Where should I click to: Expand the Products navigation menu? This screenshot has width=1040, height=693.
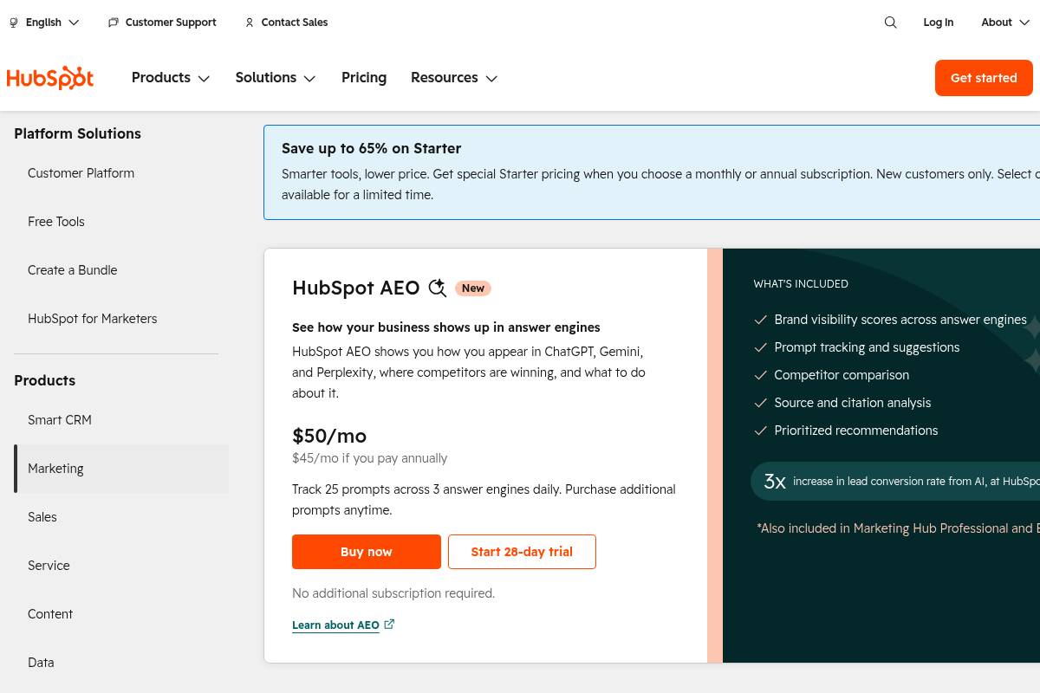pos(171,78)
